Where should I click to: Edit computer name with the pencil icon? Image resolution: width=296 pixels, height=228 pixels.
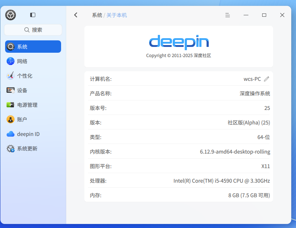pos(266,79)
